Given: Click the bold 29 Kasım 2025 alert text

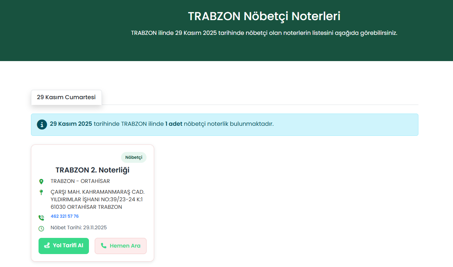Looking at the screenshot, I should 71,124.
